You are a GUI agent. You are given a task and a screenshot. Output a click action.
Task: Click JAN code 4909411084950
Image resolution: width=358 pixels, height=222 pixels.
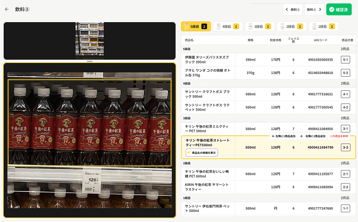pyautogui.click(x=320, y=129)
